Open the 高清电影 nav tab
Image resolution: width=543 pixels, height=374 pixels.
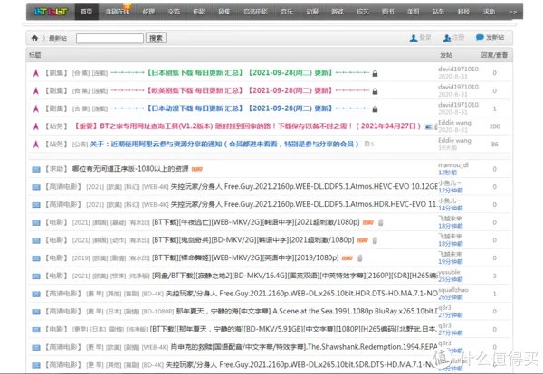[255, 12]
